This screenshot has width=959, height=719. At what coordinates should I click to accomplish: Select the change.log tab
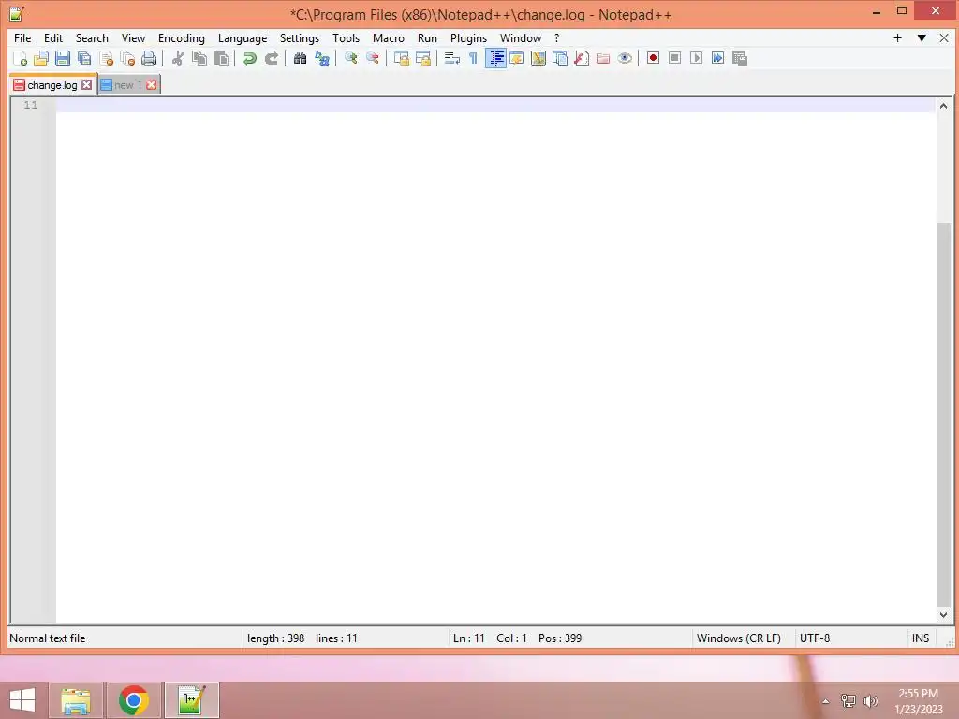click(52, 85)
